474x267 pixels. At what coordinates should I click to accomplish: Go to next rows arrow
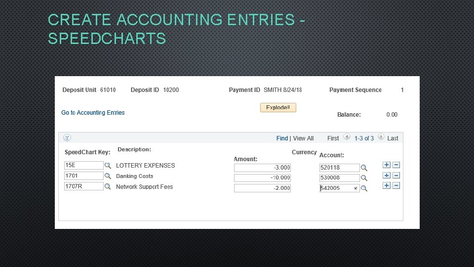coord(381,137)
